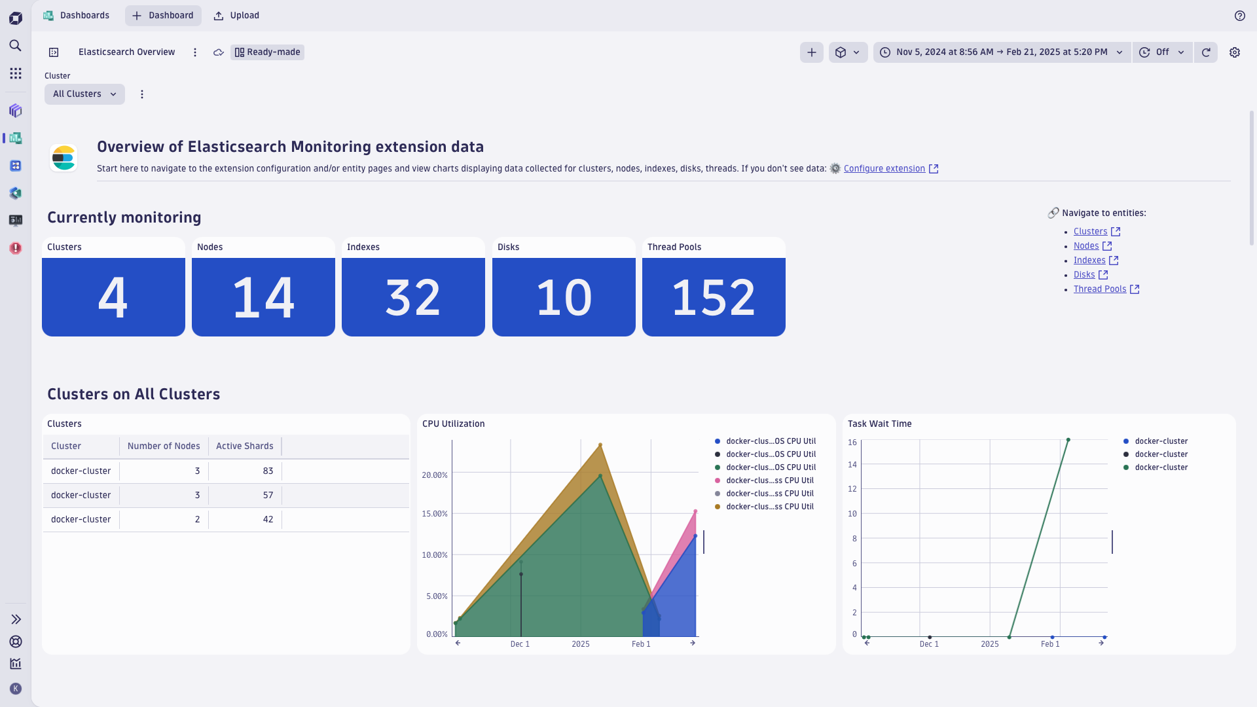Click the Ready-made badge
Screen dimensions: 1257x707
267,52
